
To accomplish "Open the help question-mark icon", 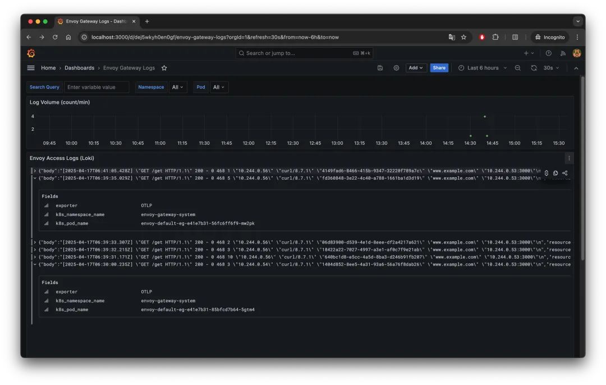I will coord(548,53).
